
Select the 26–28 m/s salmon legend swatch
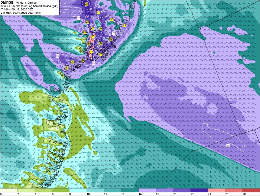234,190
